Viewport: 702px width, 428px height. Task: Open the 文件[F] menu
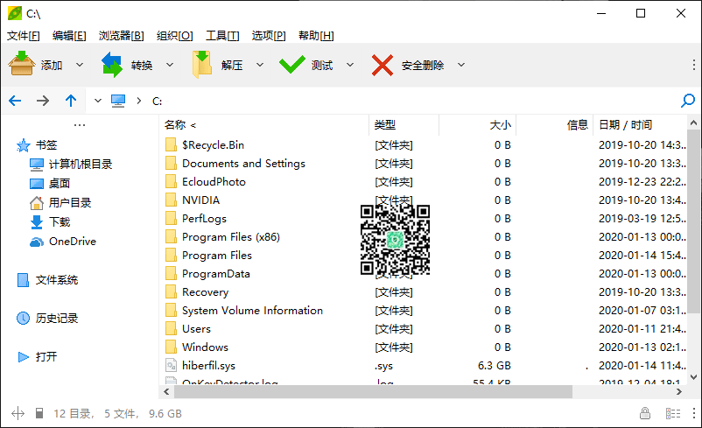24,35
